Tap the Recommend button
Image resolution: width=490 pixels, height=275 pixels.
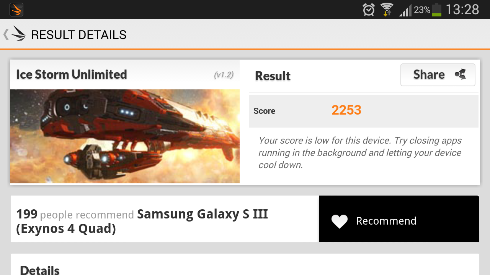(399, 219)
